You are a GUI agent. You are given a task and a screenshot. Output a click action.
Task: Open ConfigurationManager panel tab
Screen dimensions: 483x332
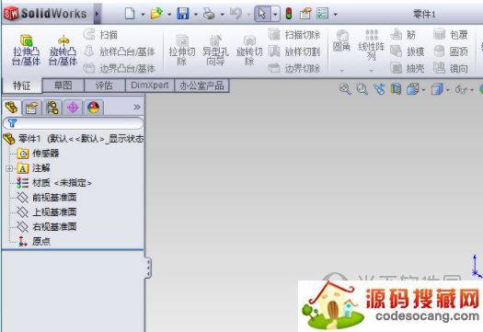point(52,108)
